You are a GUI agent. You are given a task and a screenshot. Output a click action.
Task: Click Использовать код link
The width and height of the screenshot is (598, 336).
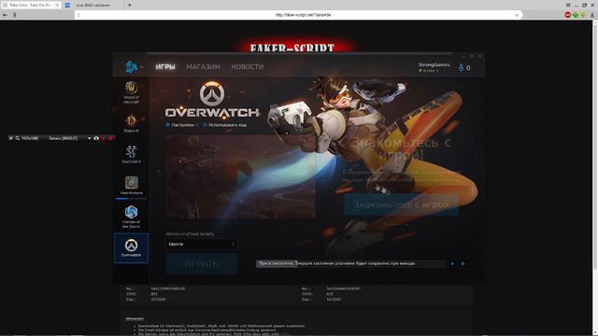(224, 125)
